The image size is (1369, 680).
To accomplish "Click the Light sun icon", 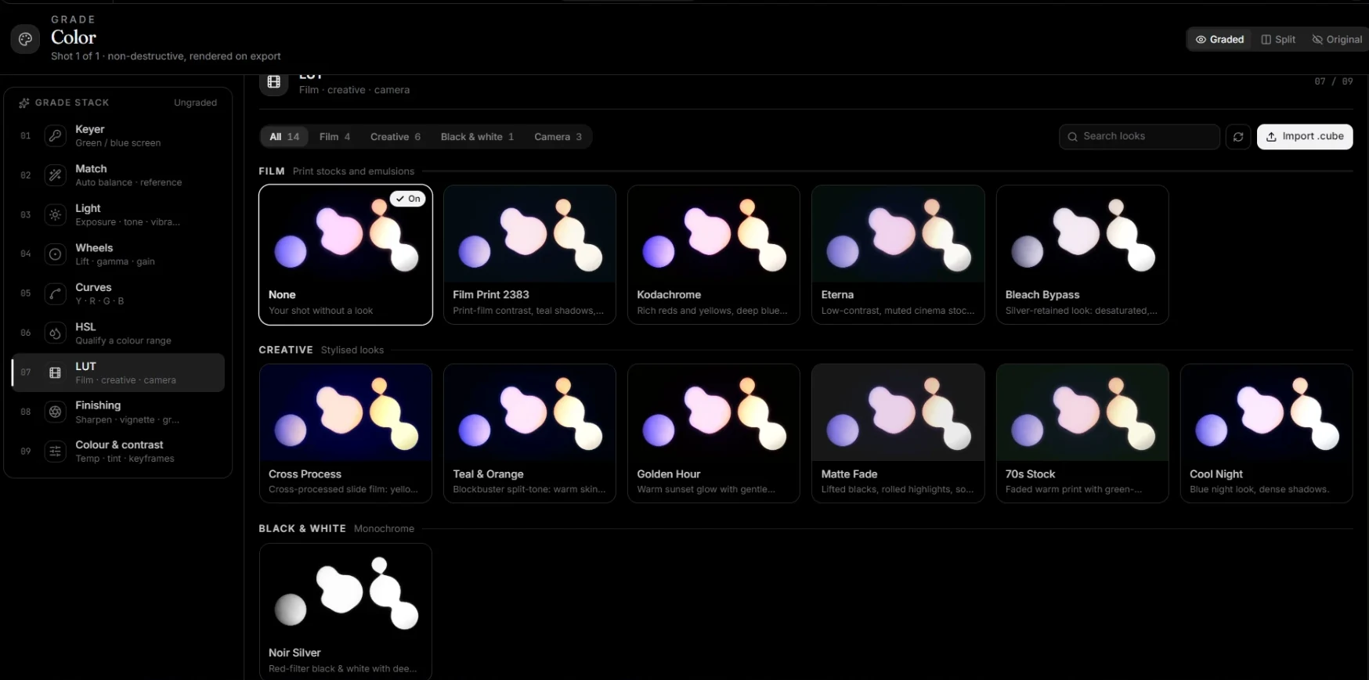I will click(x=55, y=214).
